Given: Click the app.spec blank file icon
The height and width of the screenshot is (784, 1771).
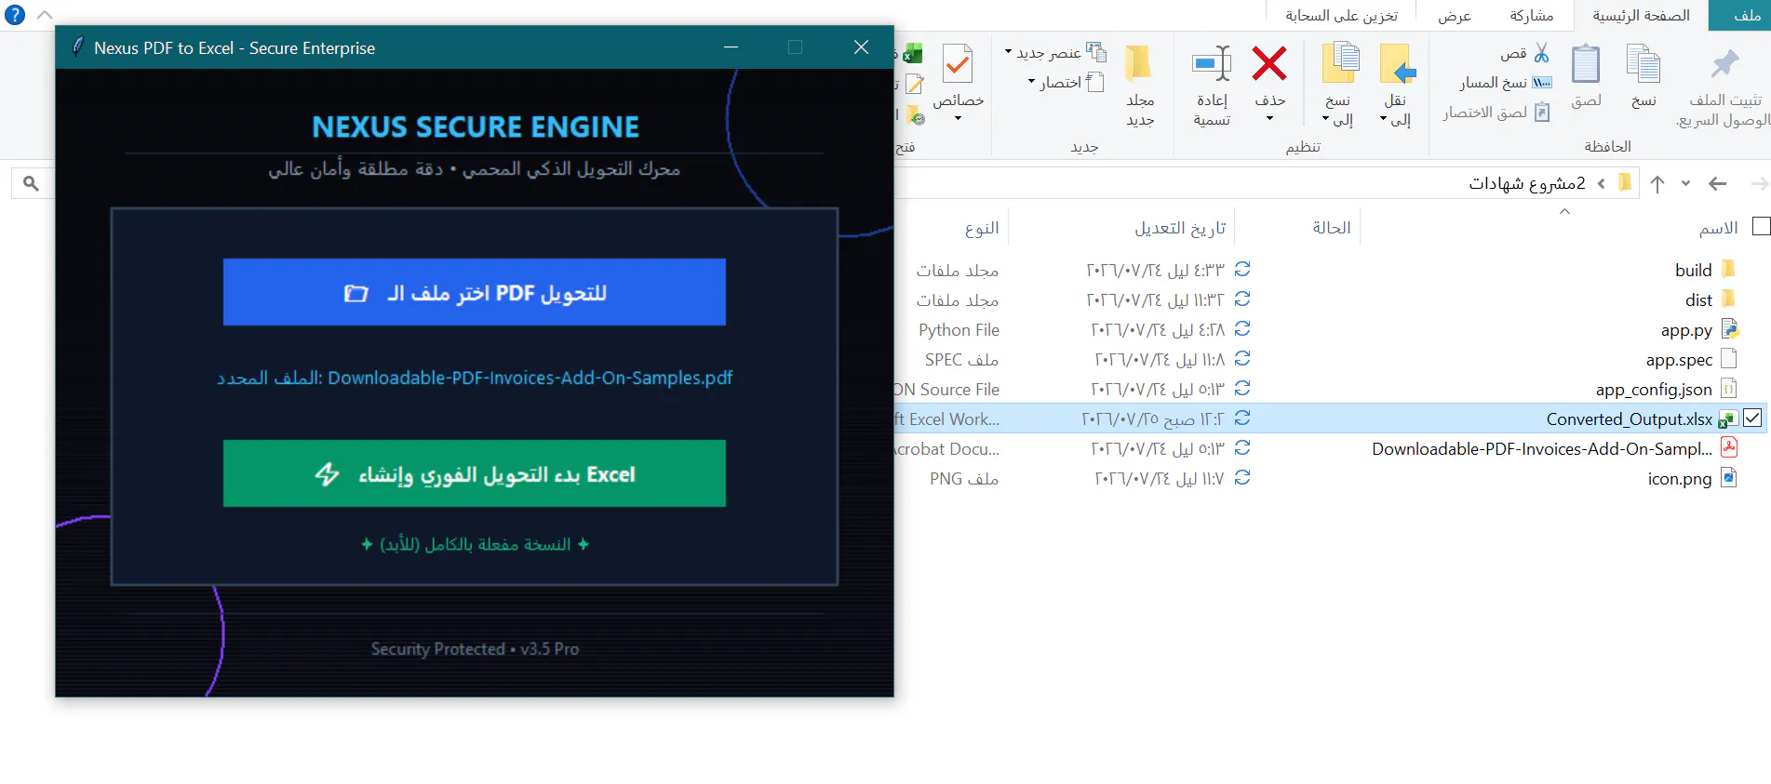Looking at the screenshot, I should pyautogui.click(x=1729, y=358).
